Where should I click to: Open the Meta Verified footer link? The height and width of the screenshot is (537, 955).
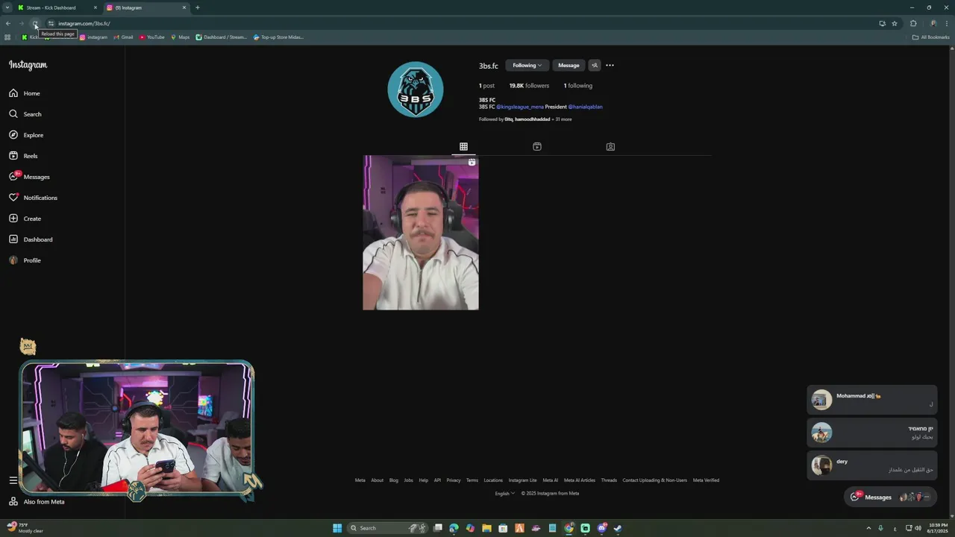point(706,480)
